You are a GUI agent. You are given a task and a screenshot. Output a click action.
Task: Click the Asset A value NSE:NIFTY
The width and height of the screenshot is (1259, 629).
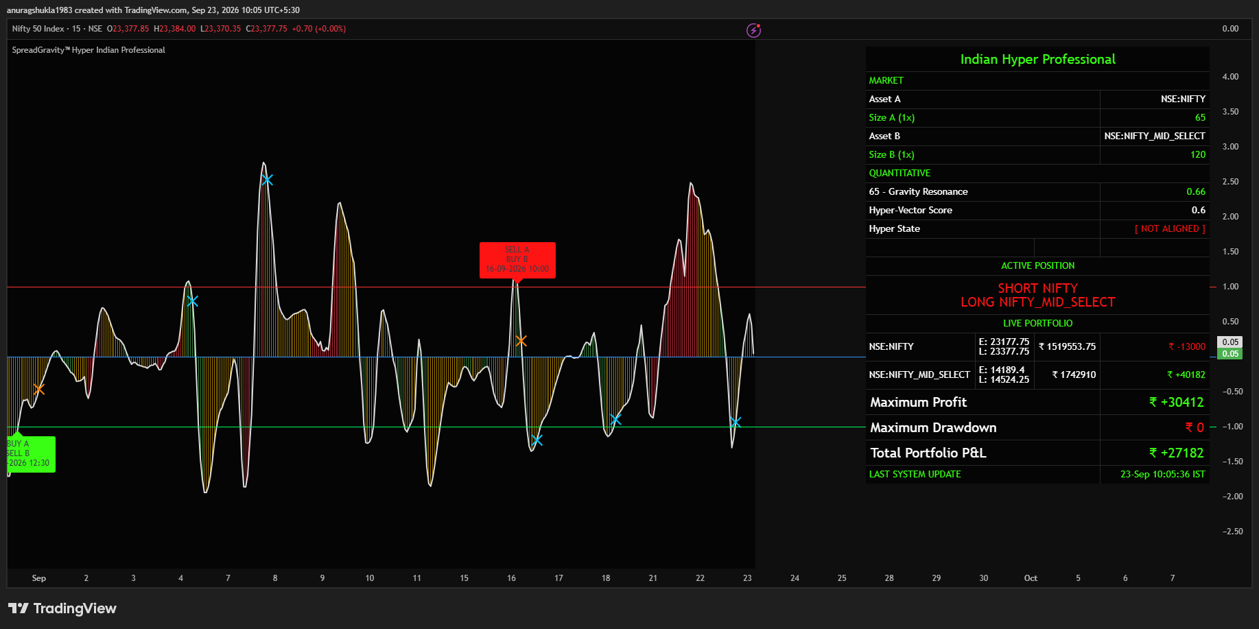(x=1183, y=99)
